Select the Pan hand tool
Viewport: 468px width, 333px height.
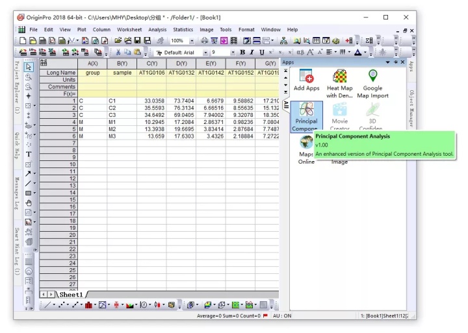(29, 203)
